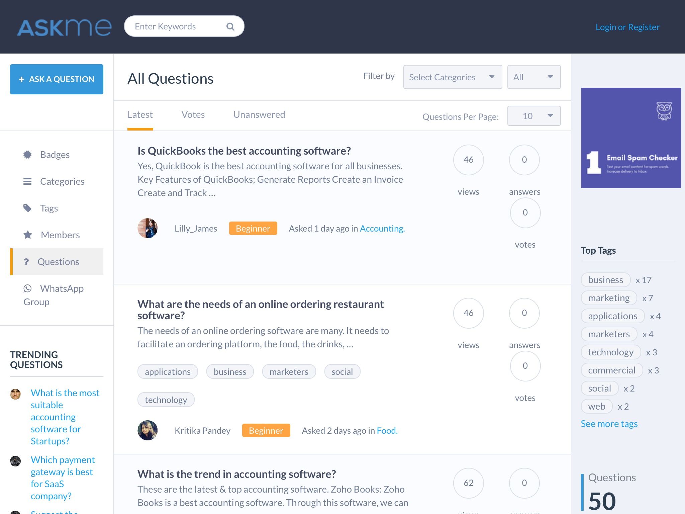Open the All filter dropdown
Screen dimensions: 685x514
[x=534, y=77]
